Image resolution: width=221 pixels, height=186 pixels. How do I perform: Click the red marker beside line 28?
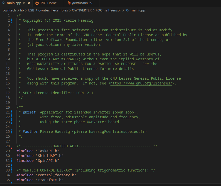pyautogui.click(x=12, y=148)
